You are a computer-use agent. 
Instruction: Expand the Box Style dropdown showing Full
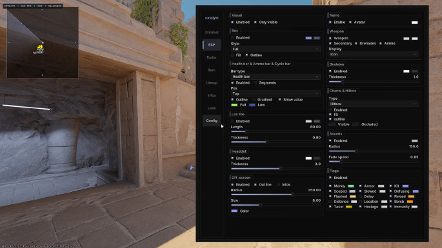click(276, 49)
